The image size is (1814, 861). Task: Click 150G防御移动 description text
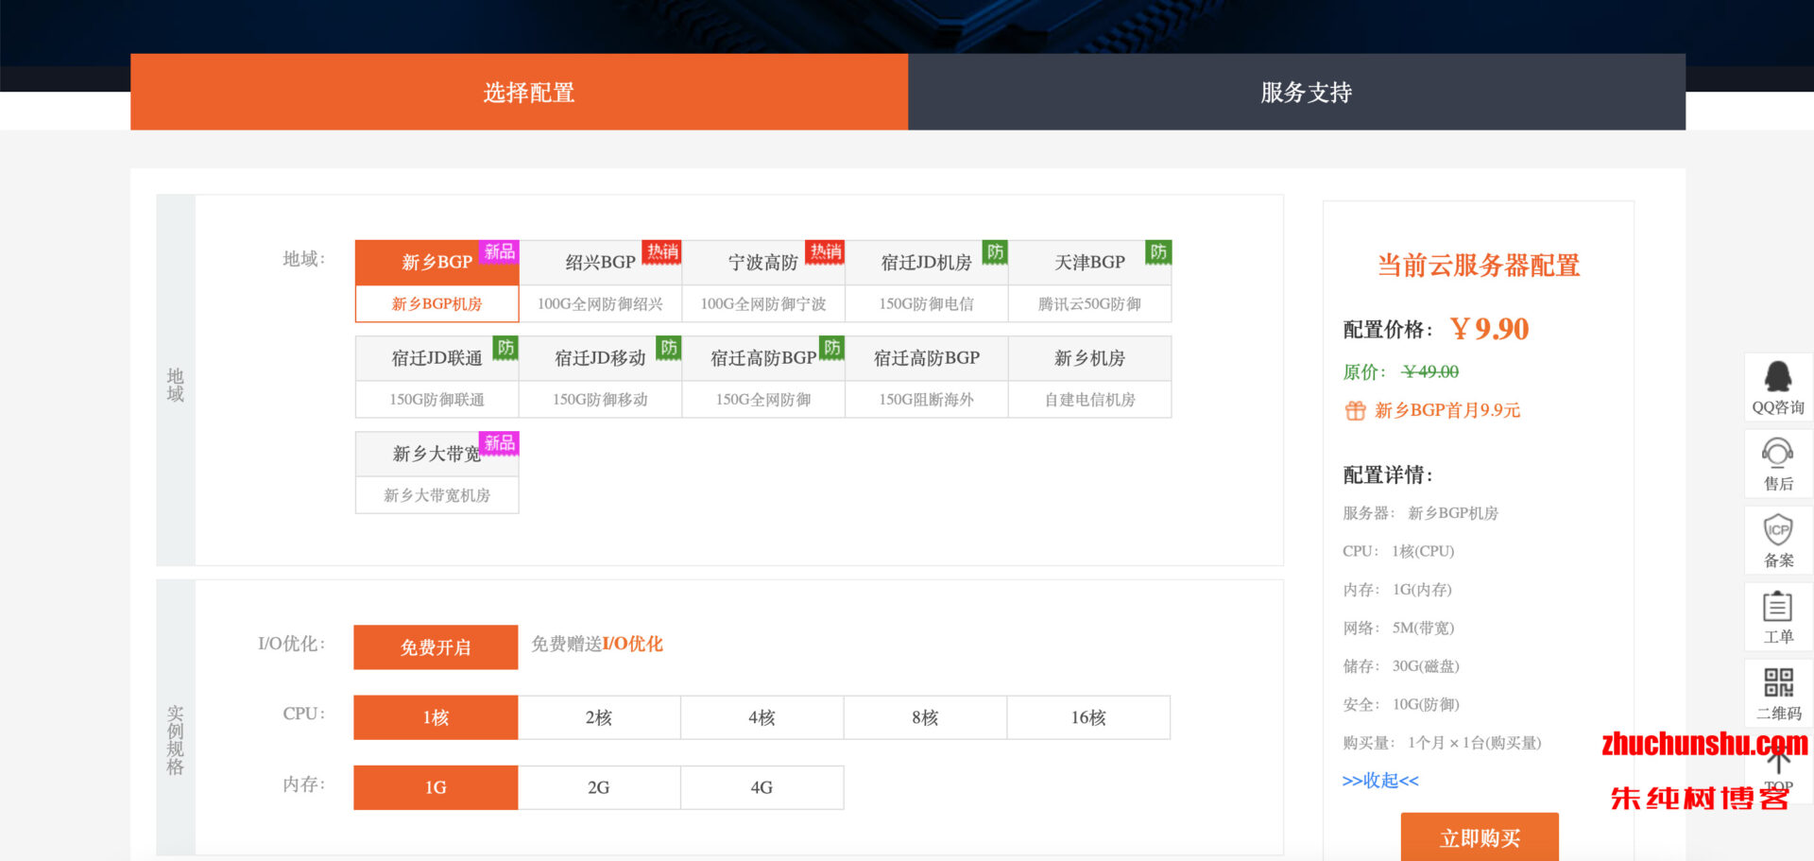coord(600,400)
